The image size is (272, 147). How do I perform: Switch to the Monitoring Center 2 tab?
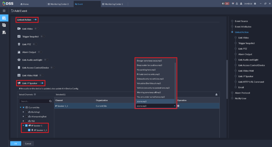59,3
